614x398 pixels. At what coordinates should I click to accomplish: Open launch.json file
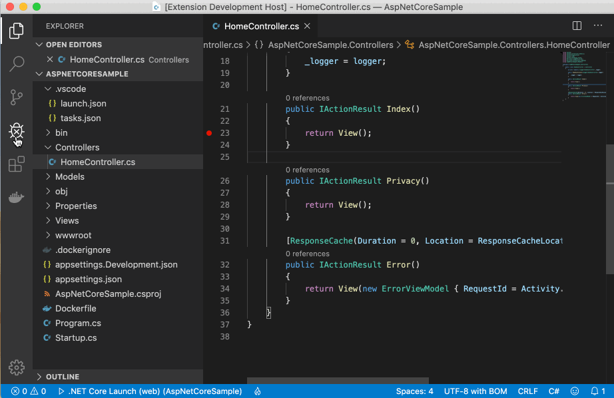118,103
